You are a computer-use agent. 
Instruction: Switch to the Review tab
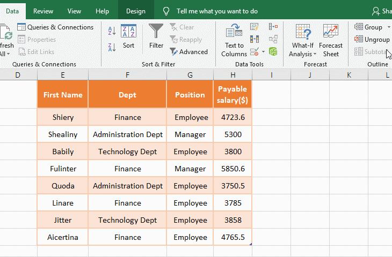coord(43,11)
